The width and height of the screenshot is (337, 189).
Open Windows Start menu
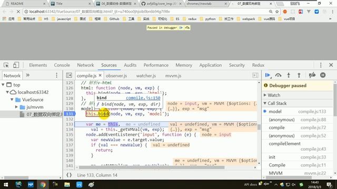[x=6, y=184]
